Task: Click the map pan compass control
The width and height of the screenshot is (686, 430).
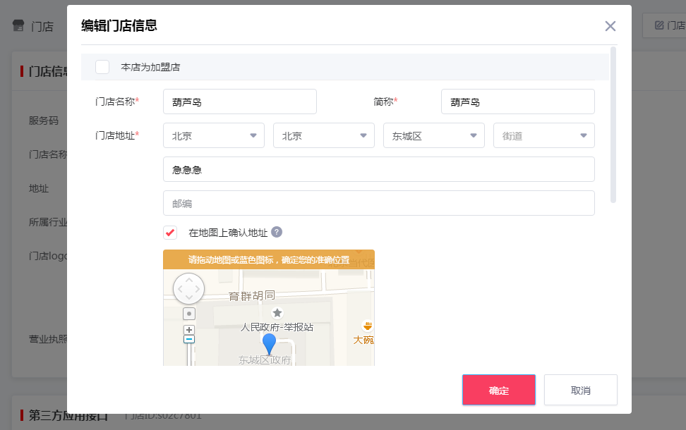Action: tap(189, 288)
